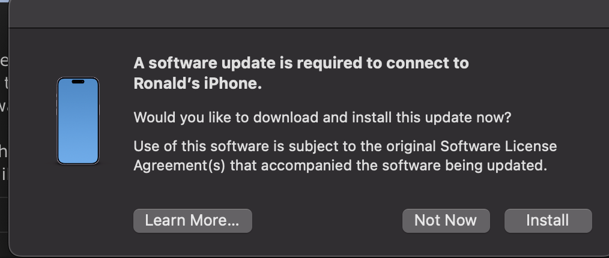Click the ellipsis in Learn More button
This screenshot has height=258, width=609.
[x=232, y=221]
